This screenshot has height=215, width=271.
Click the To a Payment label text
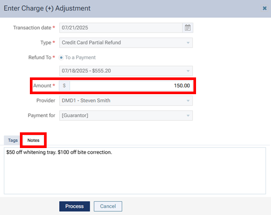coord(80,58)
